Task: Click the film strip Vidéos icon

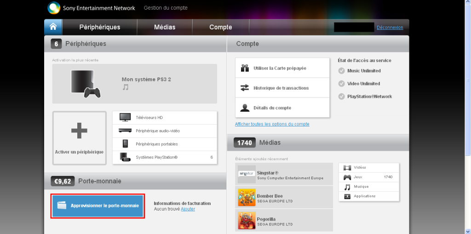Action: [x=347, y=168]
